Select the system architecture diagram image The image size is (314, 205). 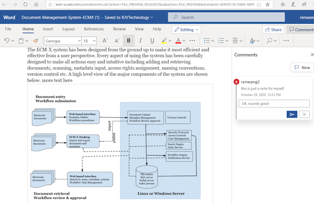point(120,144)
